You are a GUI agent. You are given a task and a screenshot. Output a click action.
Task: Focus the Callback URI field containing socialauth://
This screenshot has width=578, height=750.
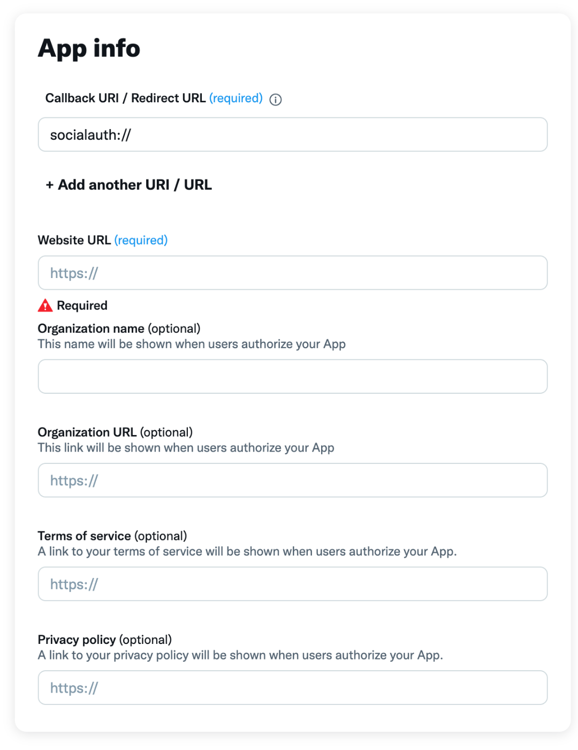pyautogui.click(x=292, y=135)
